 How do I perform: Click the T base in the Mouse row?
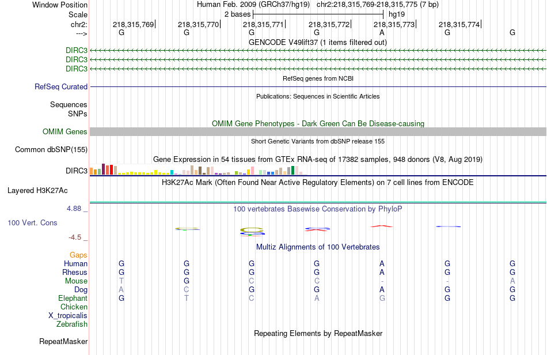coord(121,281)
